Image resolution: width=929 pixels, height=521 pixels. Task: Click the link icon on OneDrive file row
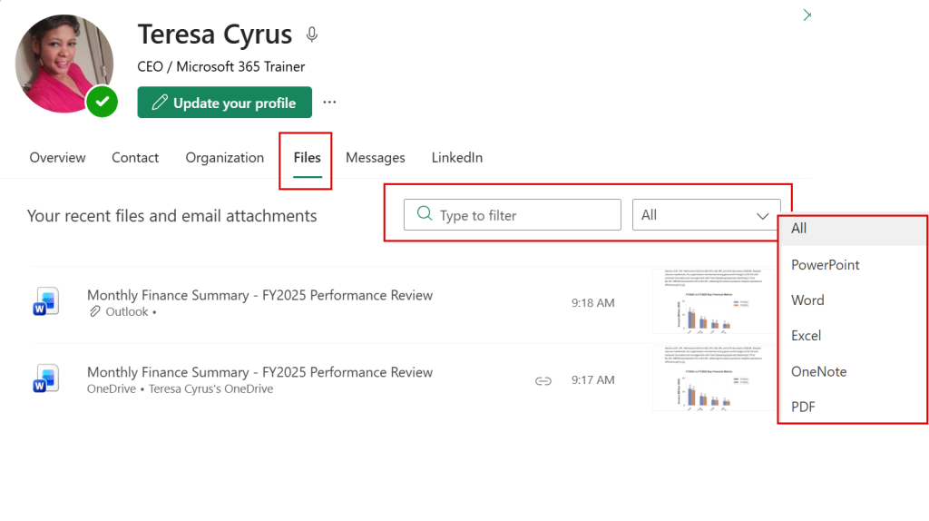[x=543, y=380]
